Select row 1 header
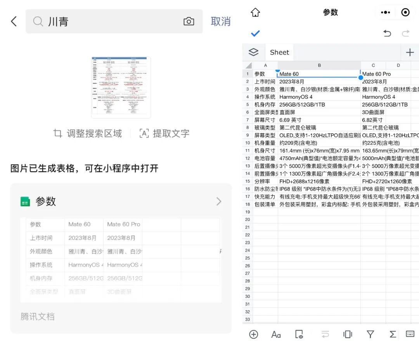Image resolution: width=419 pixels, height=344 pixels. tap(248, 74)
